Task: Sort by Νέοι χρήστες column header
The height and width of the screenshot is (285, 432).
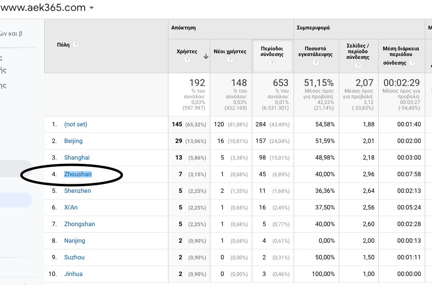Action: pos(230,51)
